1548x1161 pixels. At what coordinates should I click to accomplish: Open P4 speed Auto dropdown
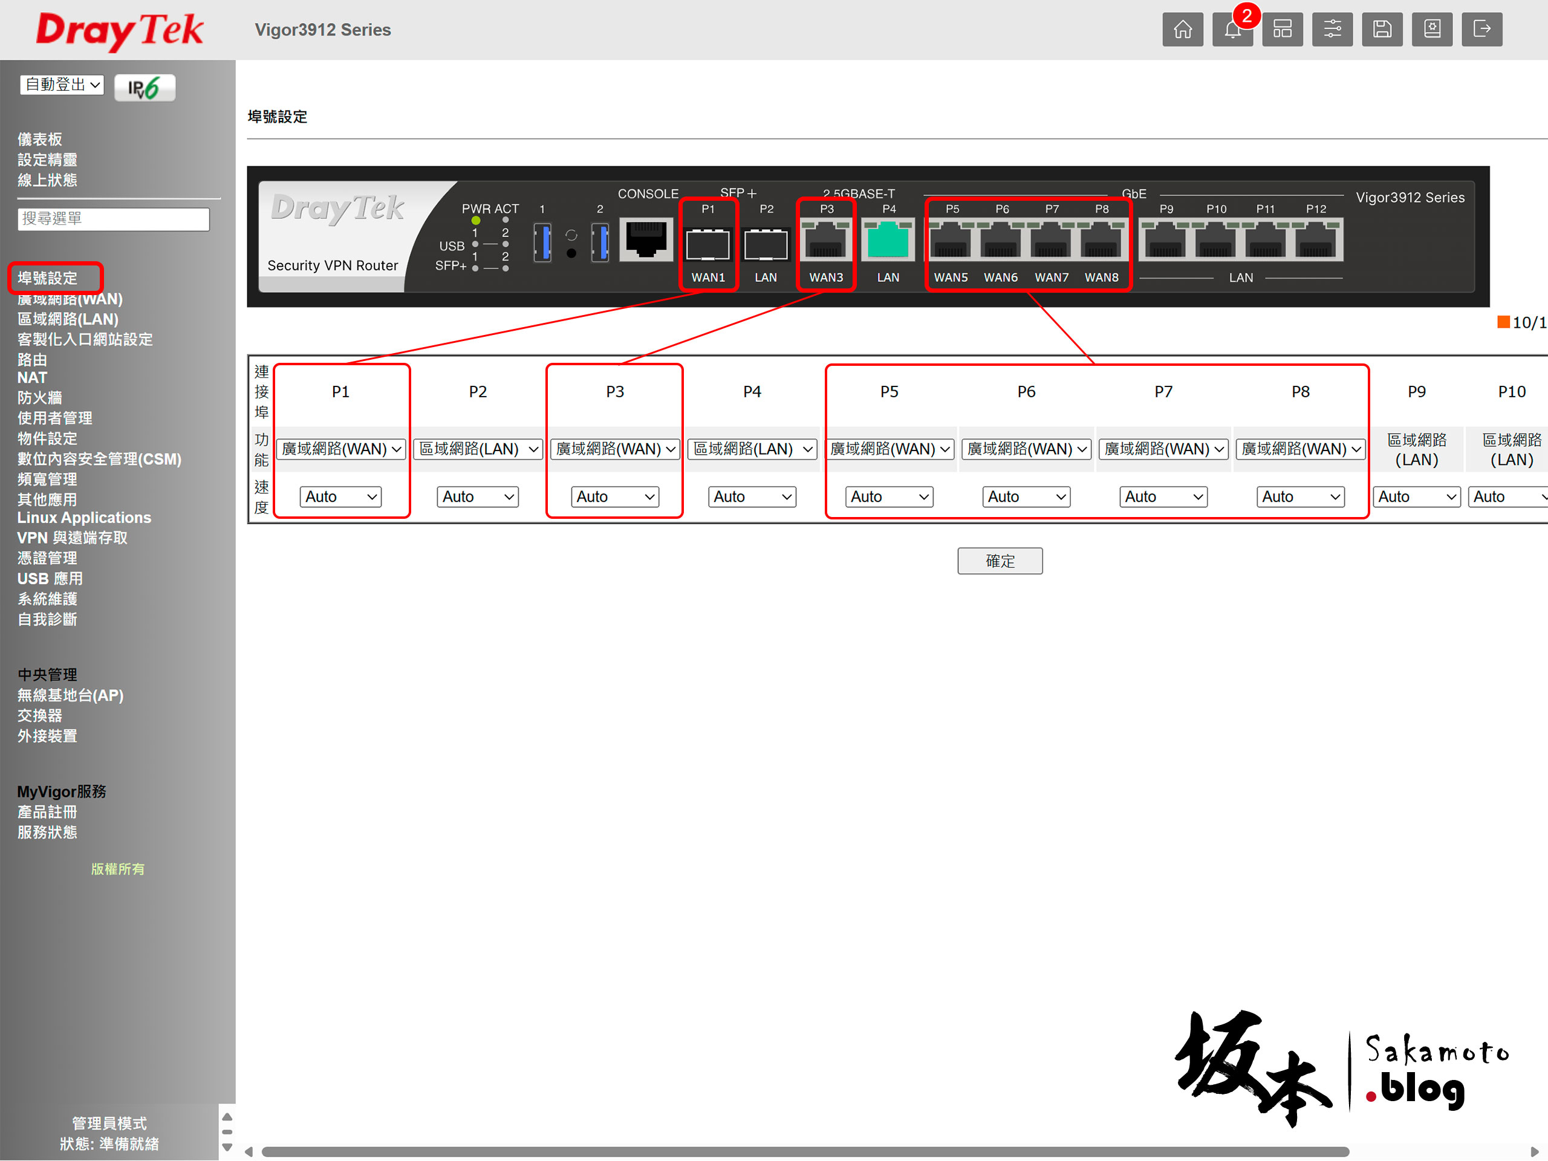pyautogui.click(x=752, y=497)
